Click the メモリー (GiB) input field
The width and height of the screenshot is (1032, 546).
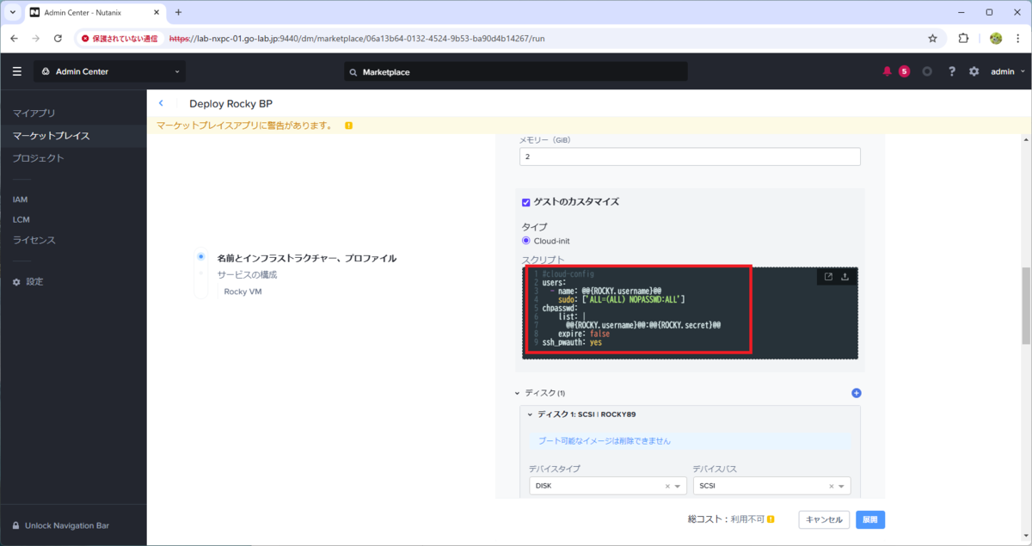coord(690,156)
